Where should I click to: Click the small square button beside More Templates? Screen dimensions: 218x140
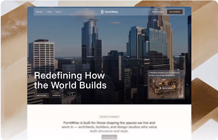click(146, 12)
